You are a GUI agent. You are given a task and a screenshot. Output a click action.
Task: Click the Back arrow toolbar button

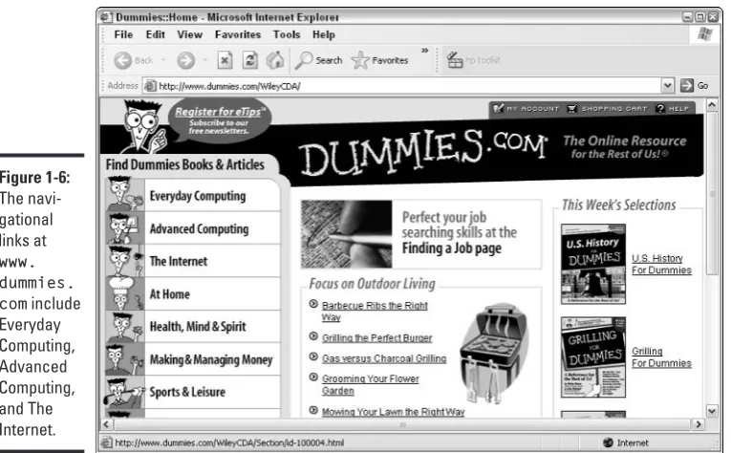tap(123, 60)
